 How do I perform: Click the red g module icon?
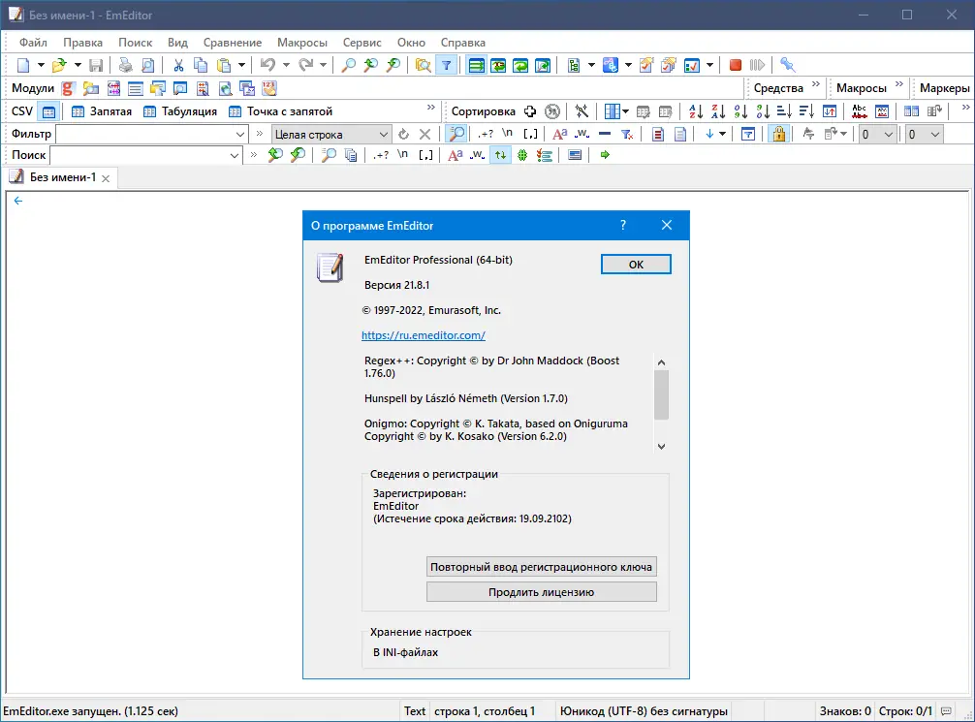[x=68, y=88]
